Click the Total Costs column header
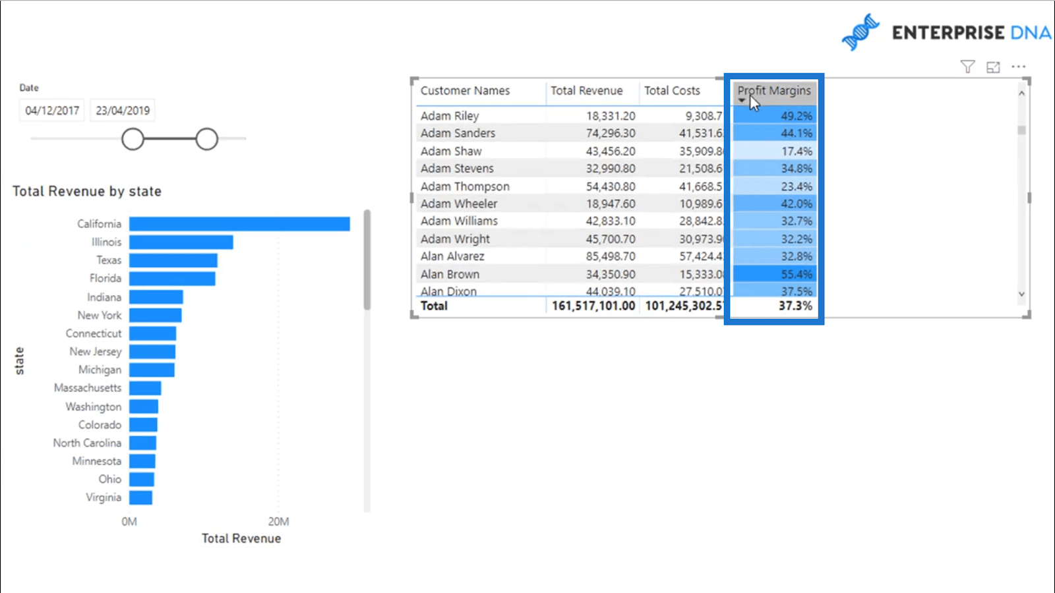The width and height of the screenshot is (1055, 593). 672,91
